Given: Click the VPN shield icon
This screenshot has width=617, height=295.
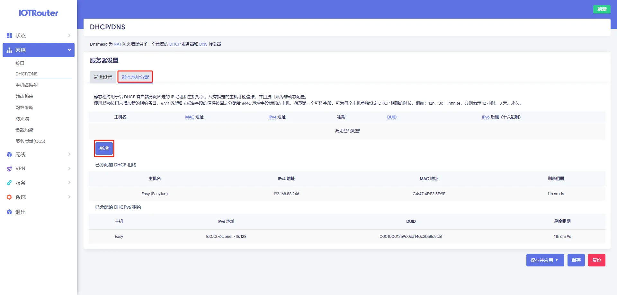Looking at the screenshot, I should (9, 169).
